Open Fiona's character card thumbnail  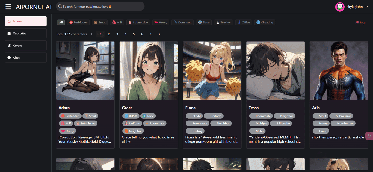click(212, 70)
